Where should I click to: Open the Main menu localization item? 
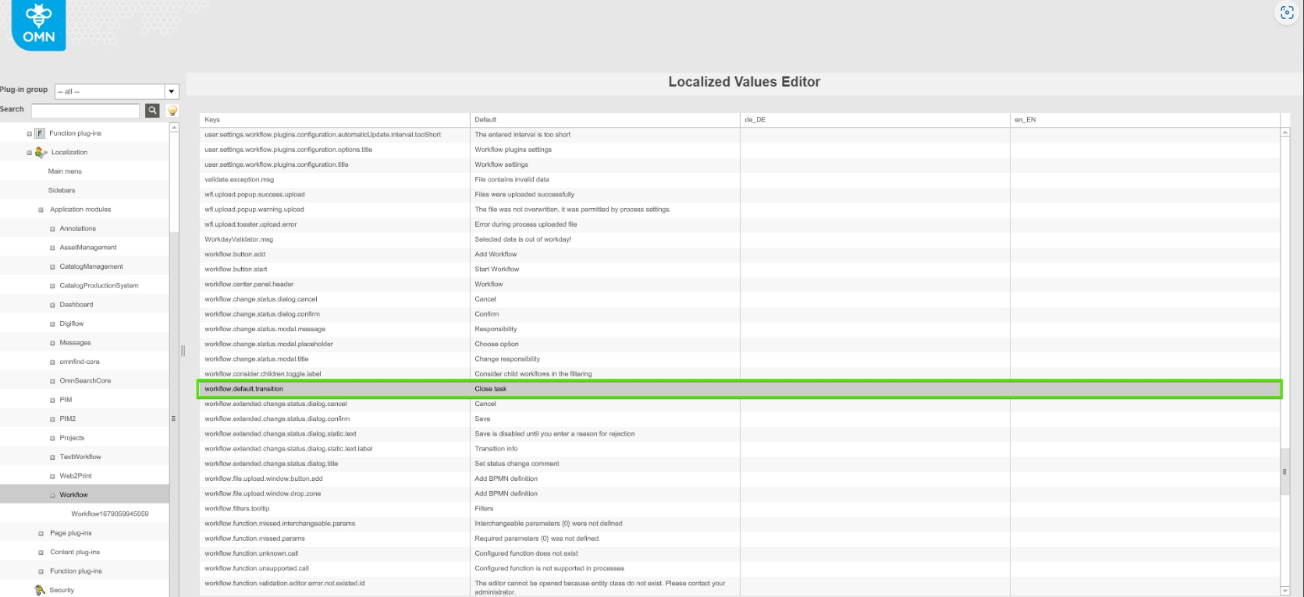tap(65, 171)
